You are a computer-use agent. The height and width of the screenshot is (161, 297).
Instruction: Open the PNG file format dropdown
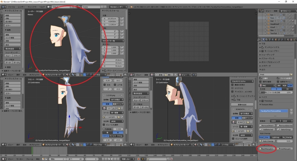pos(267,85)
